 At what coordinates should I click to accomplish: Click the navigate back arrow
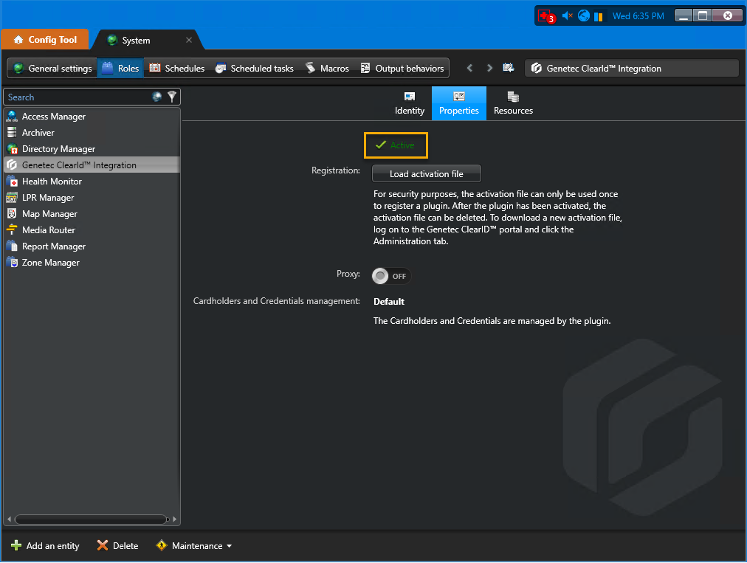tap(469, 68)
